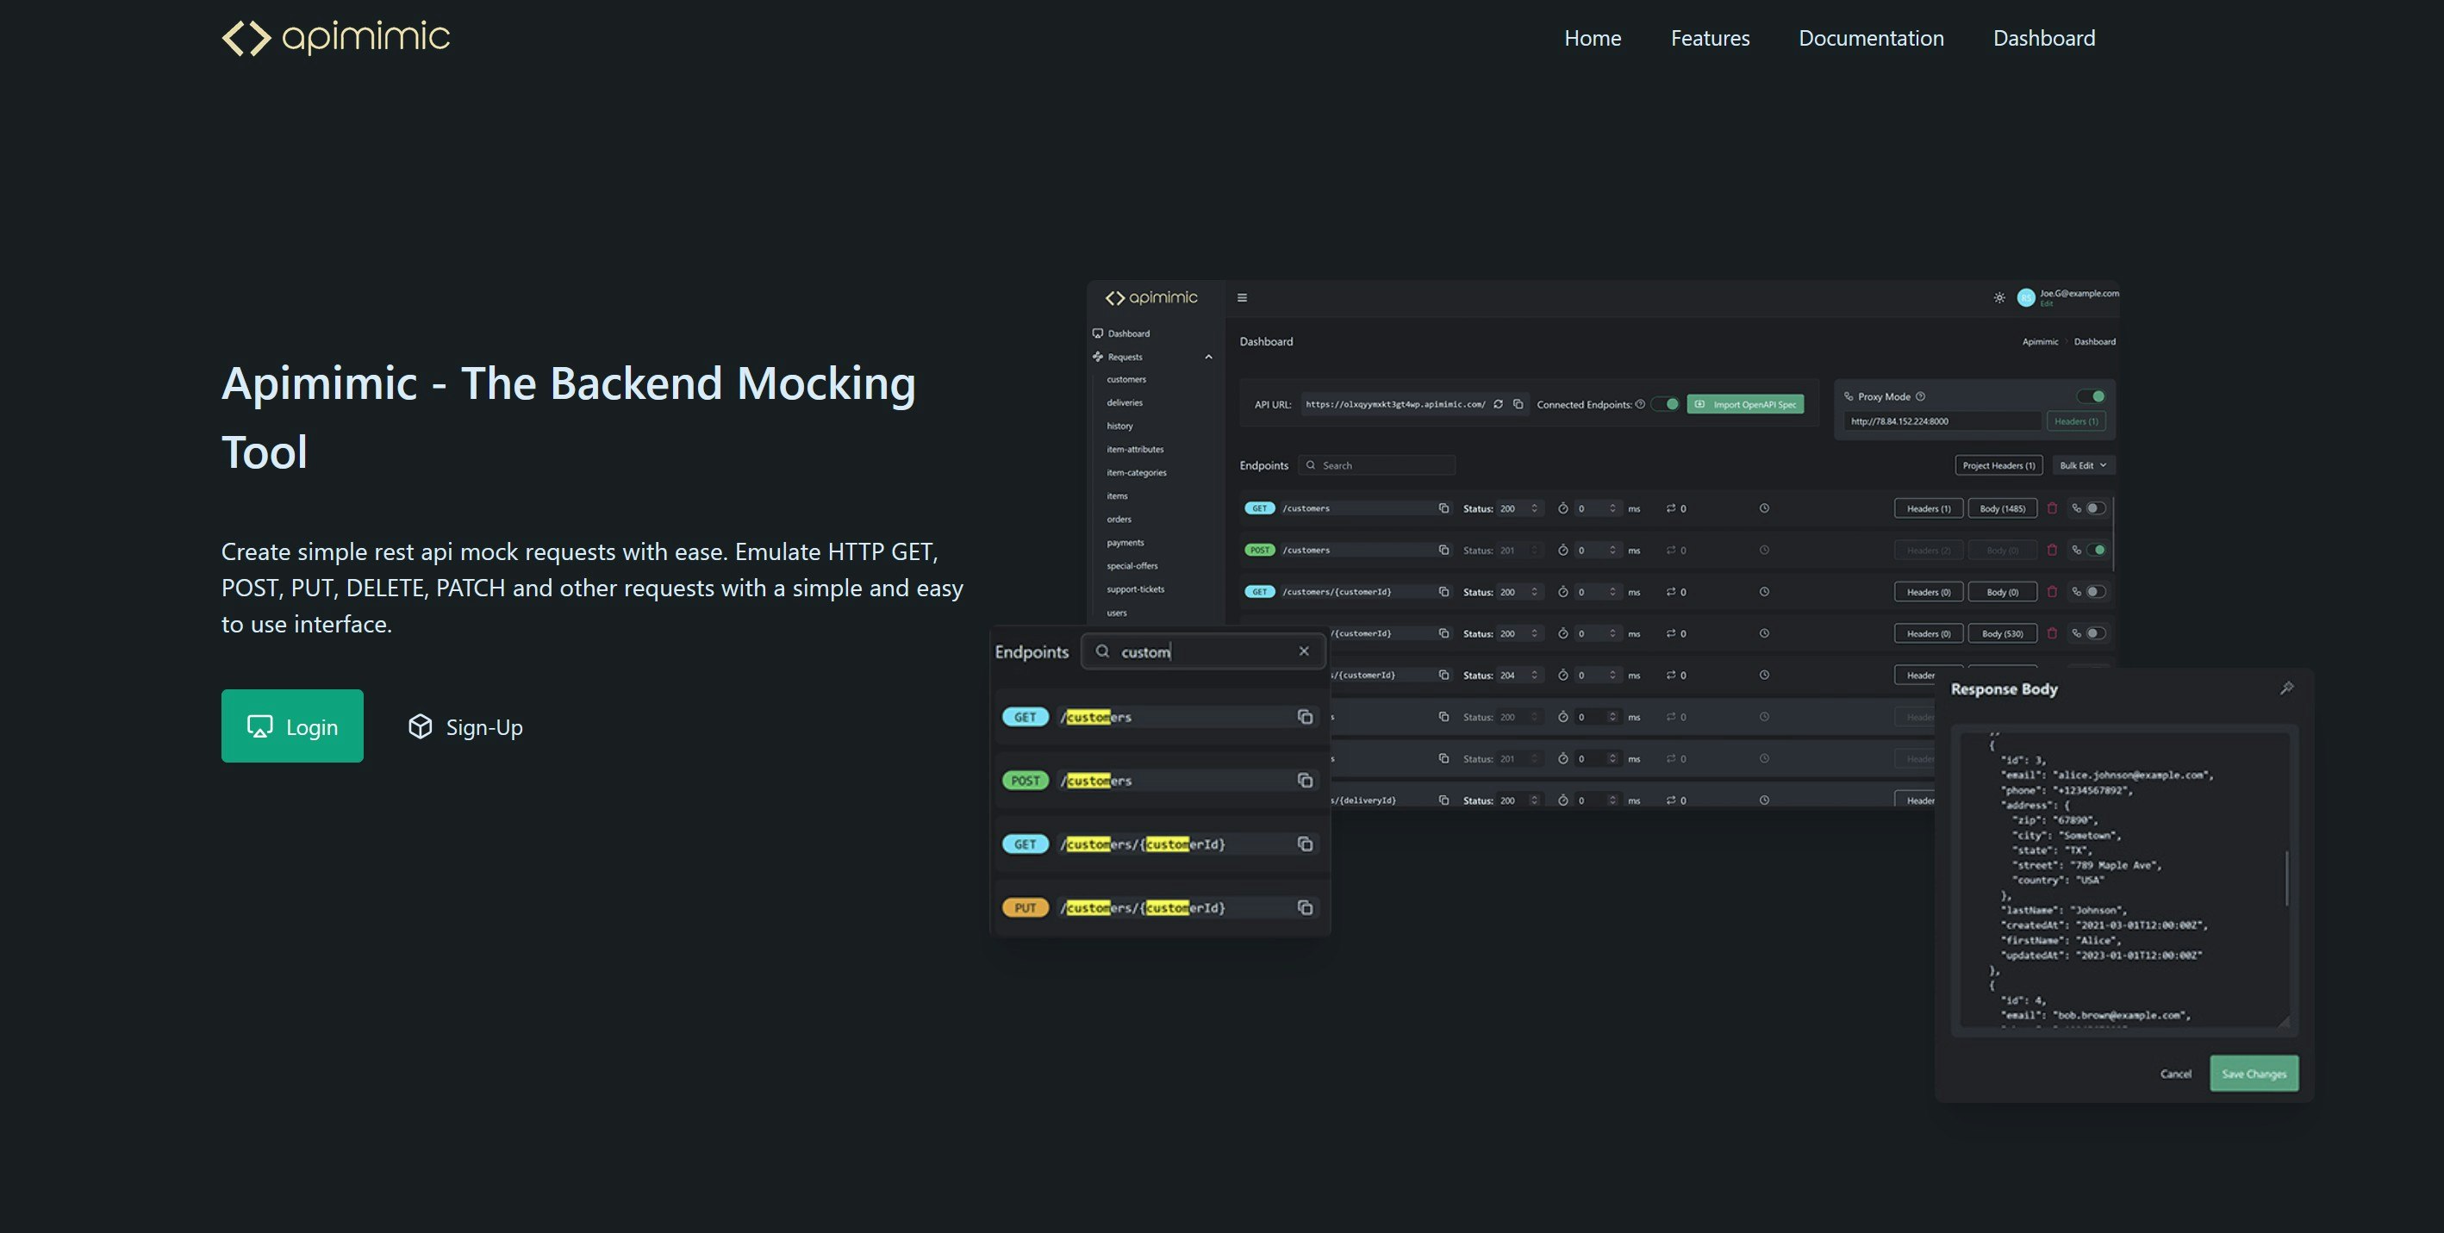Adjust the Status stepper in the Body (1485) row

point(1534,508)
